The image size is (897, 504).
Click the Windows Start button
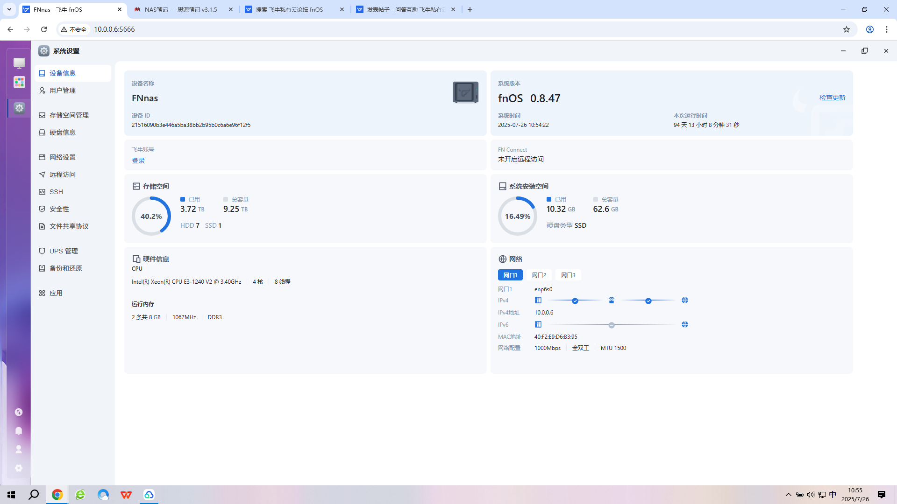click(11, 495)
